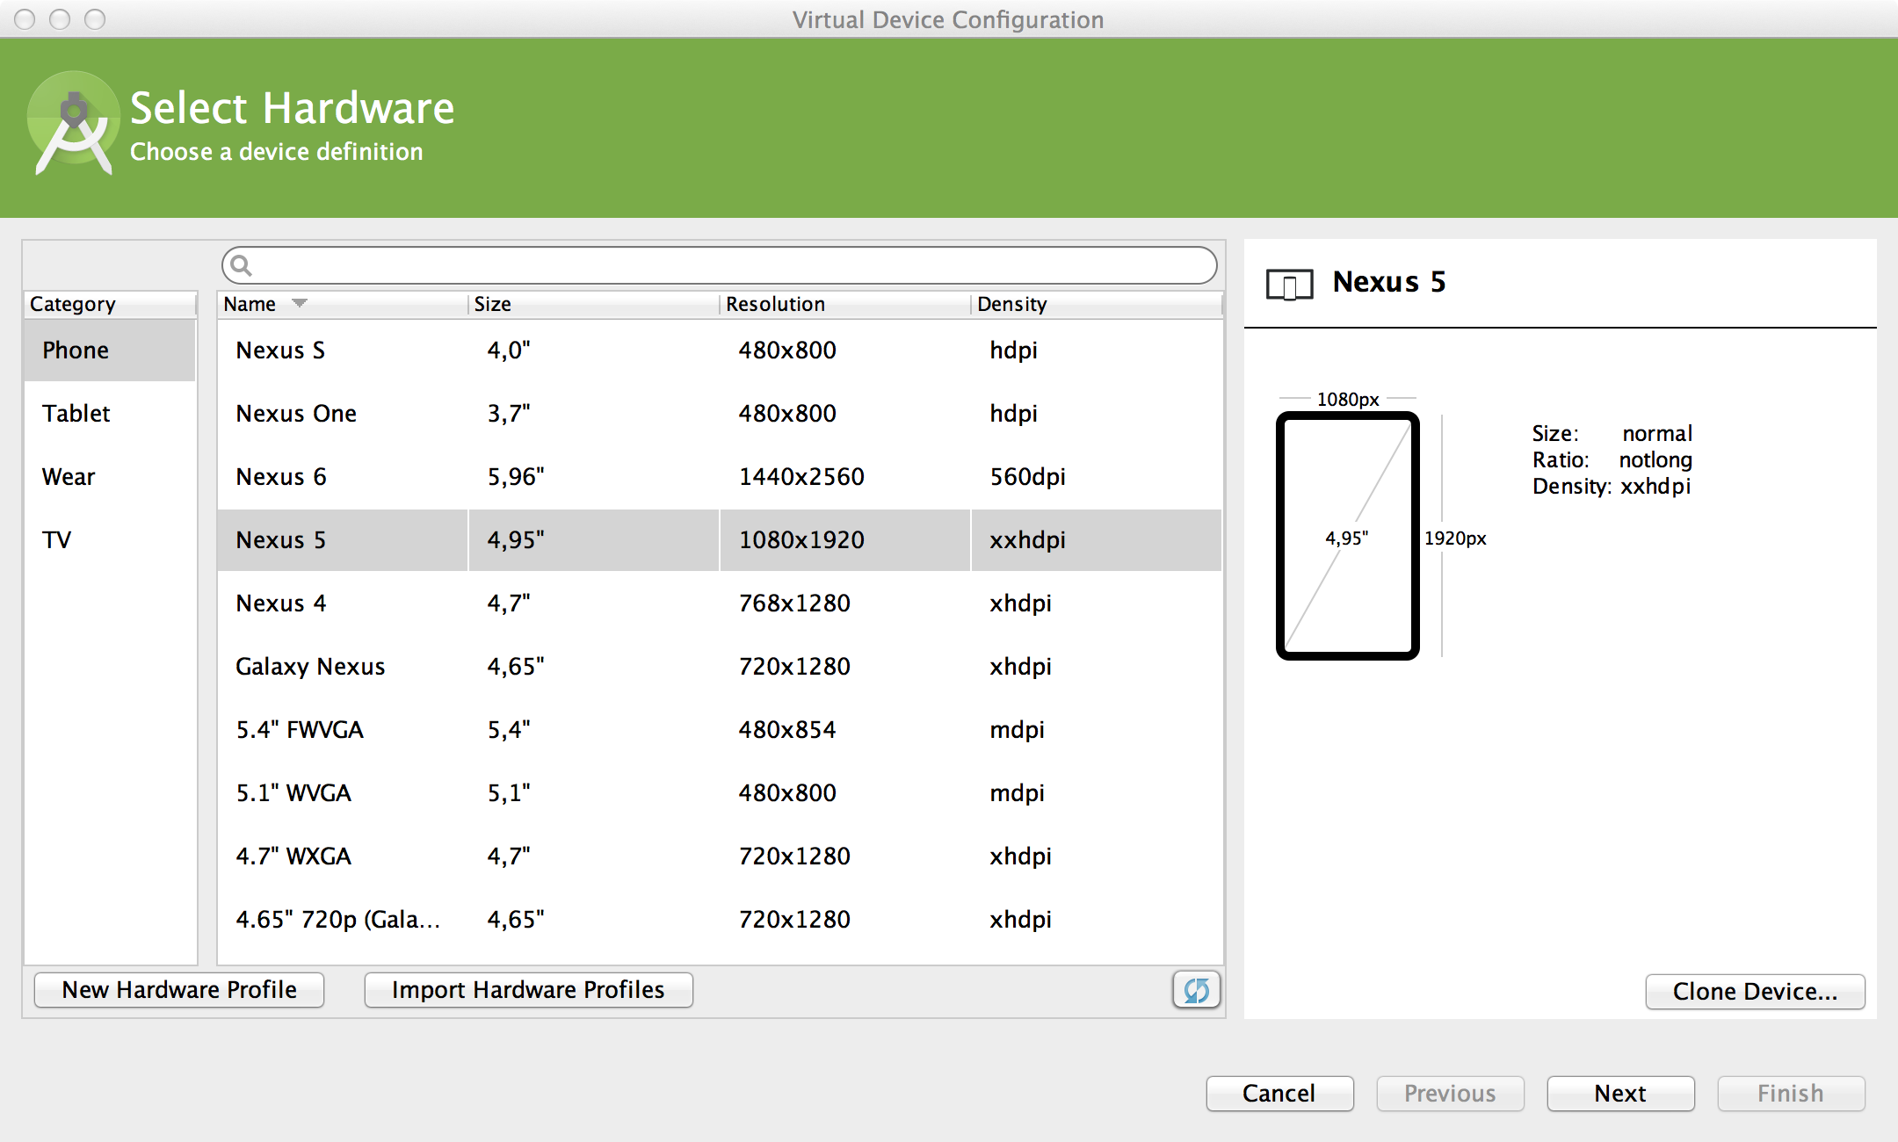Screen dimensions: 1898x1142
Task: Click the refresh device list icon
Action: click(x=1196, y=990)
